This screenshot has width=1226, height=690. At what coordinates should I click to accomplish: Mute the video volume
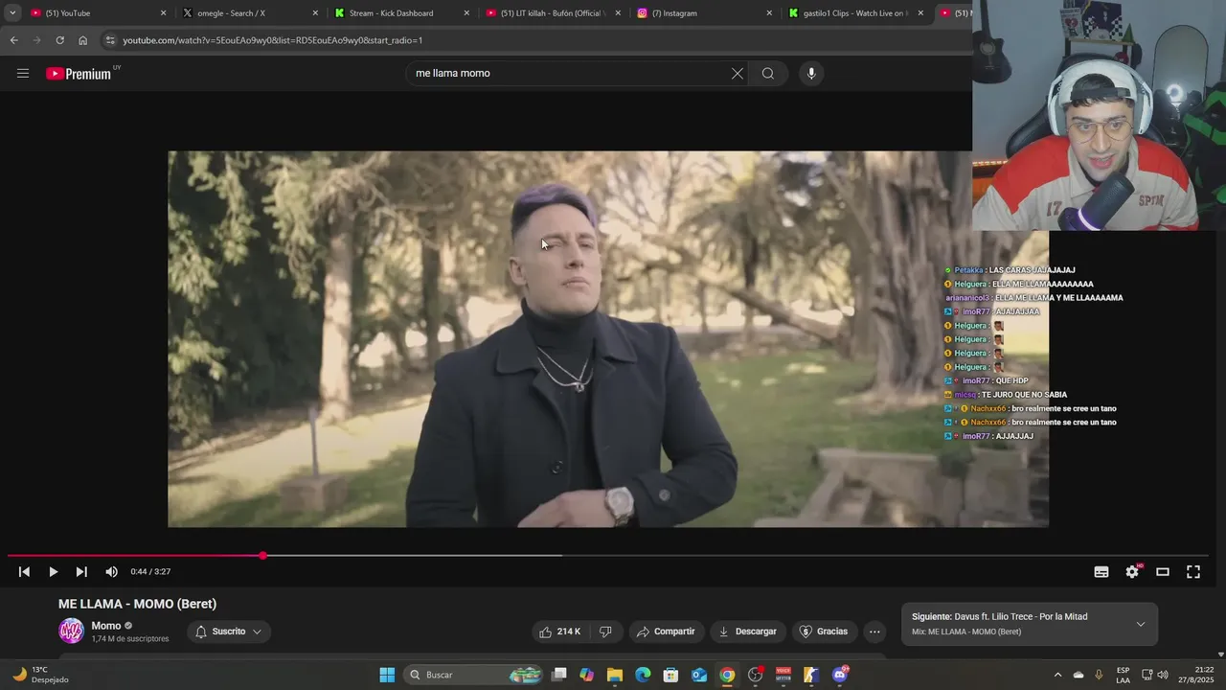click(111, 572)
